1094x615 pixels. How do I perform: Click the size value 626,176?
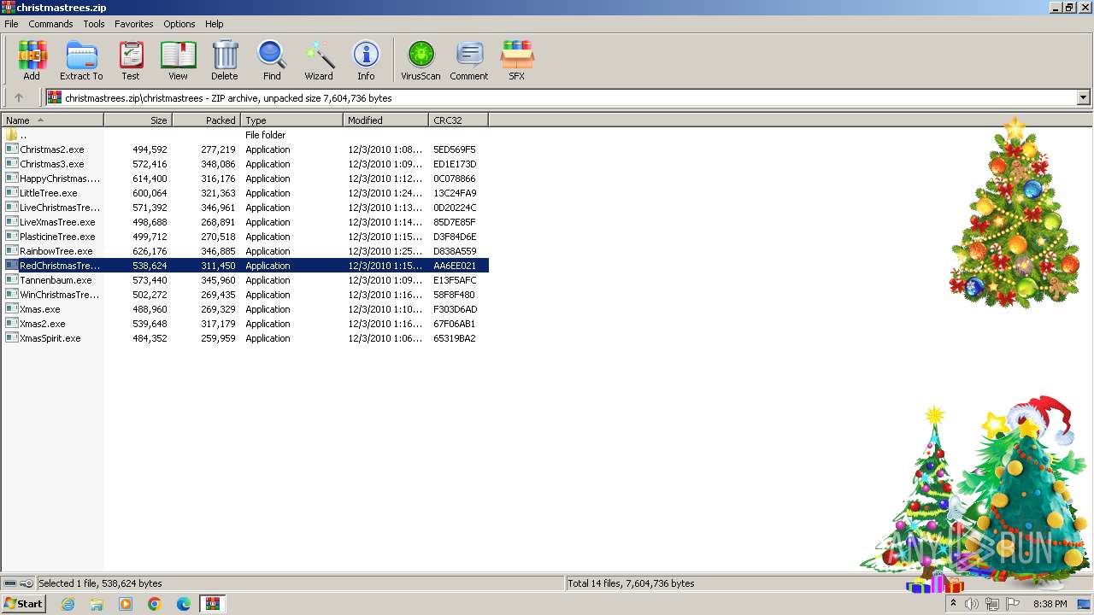[x=150, y=251]
